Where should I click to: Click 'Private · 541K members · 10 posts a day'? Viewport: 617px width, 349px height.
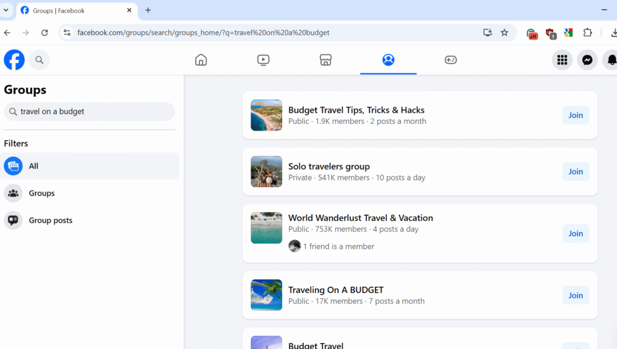coord(357,178)
